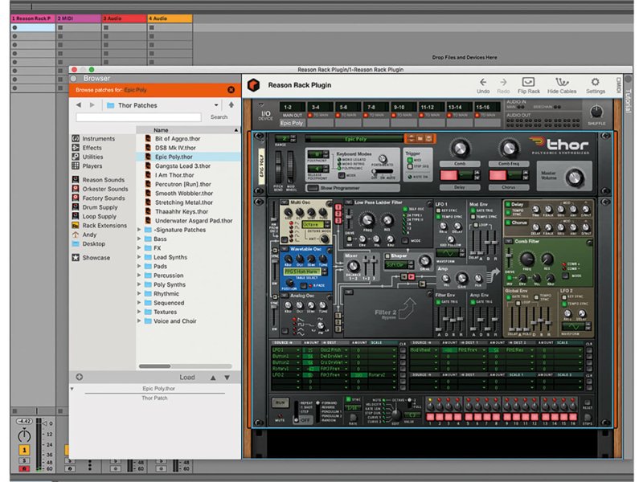Click the Undo arrow in the plugin toolbar
This screenshot has width=643, height=482.
482,82
